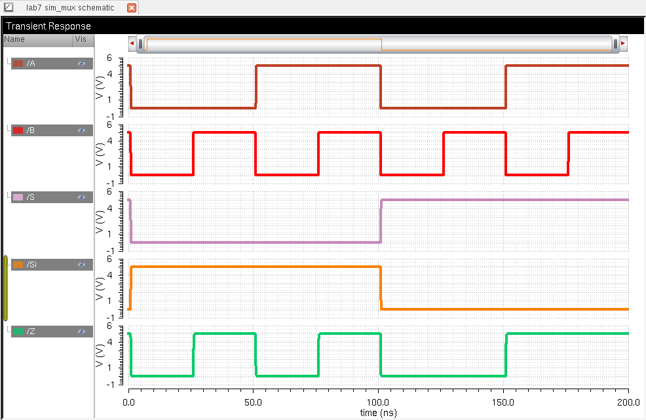Click the red color swatch beside /B
The width and height of the screenshot is (646, 420).
18,130
